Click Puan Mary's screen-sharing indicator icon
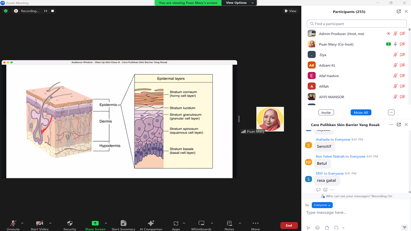Image resolution: width=411 pixels, height=231 pixels. pos(388,44)
